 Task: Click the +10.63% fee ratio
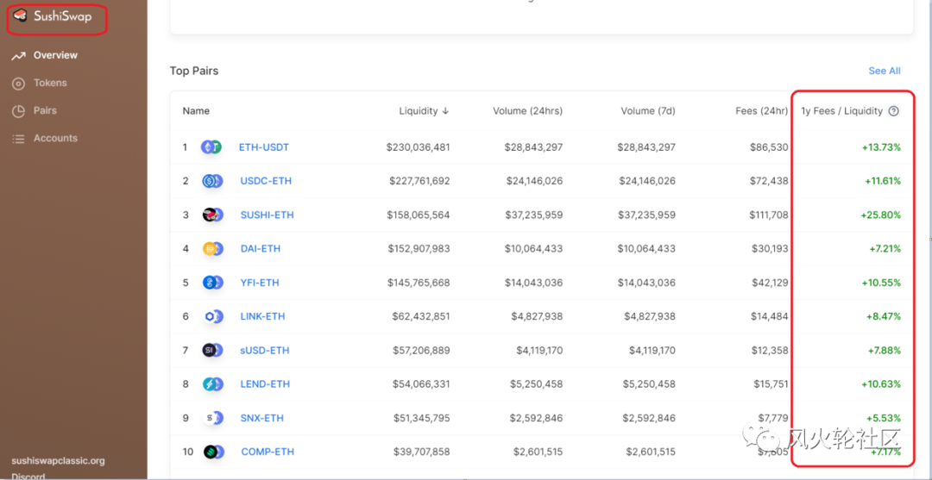tap(880, 383)
